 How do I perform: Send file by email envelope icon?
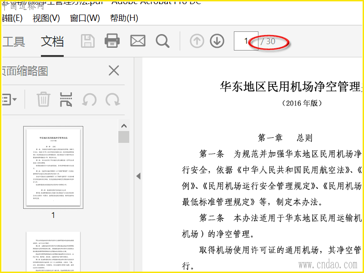[138, 41]
